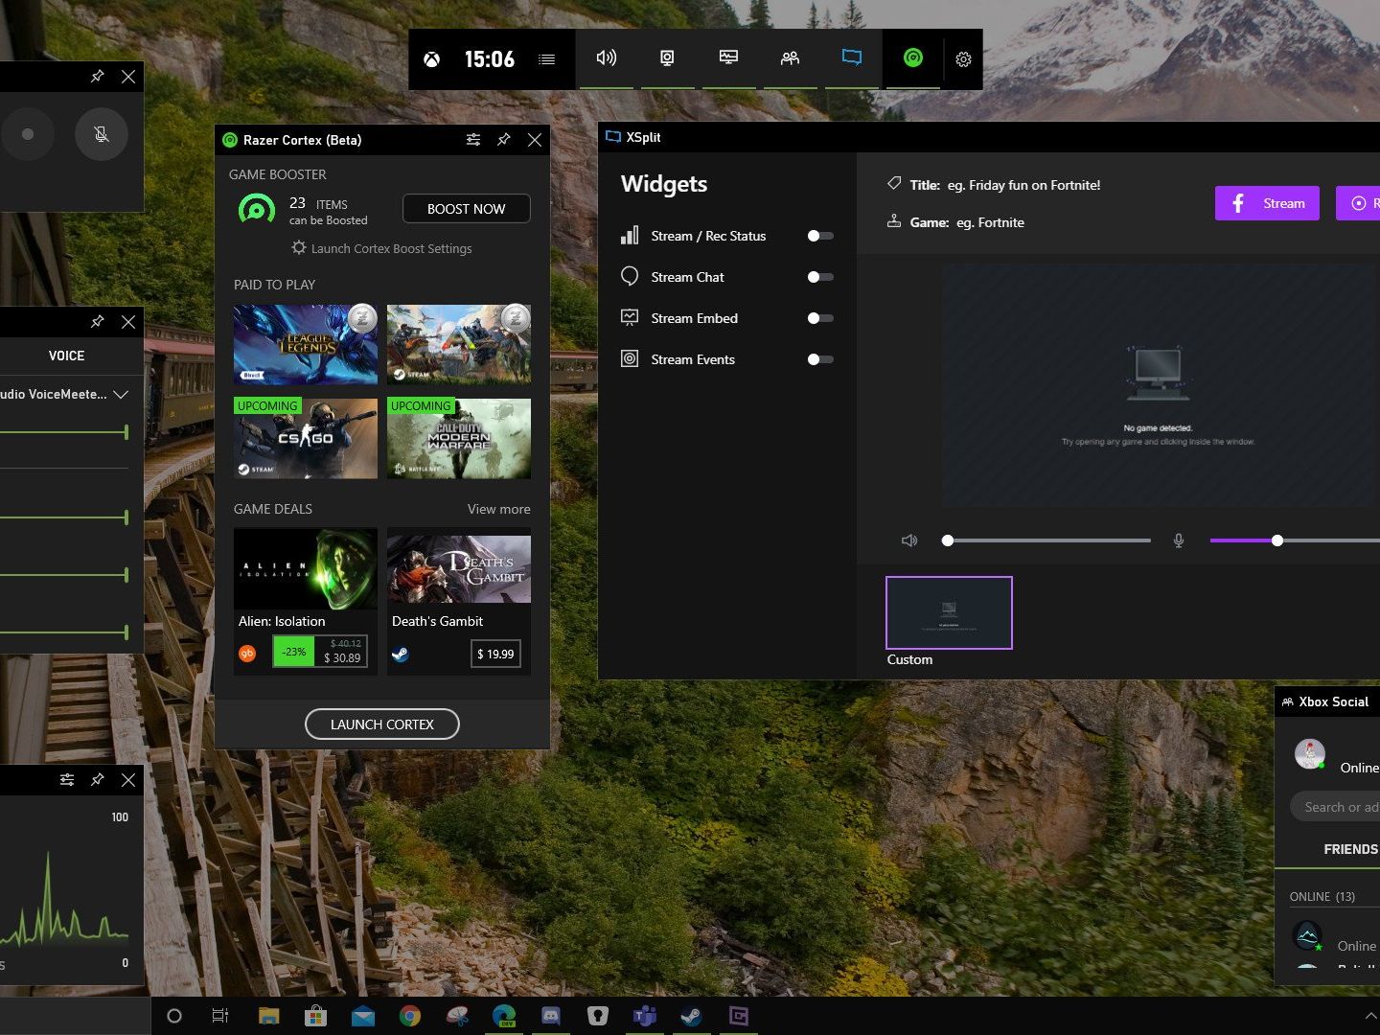The height and width of the screenshot is (1035, 1380).
Task: Select the Custom scene thumbnail
Action: [949, 613]
